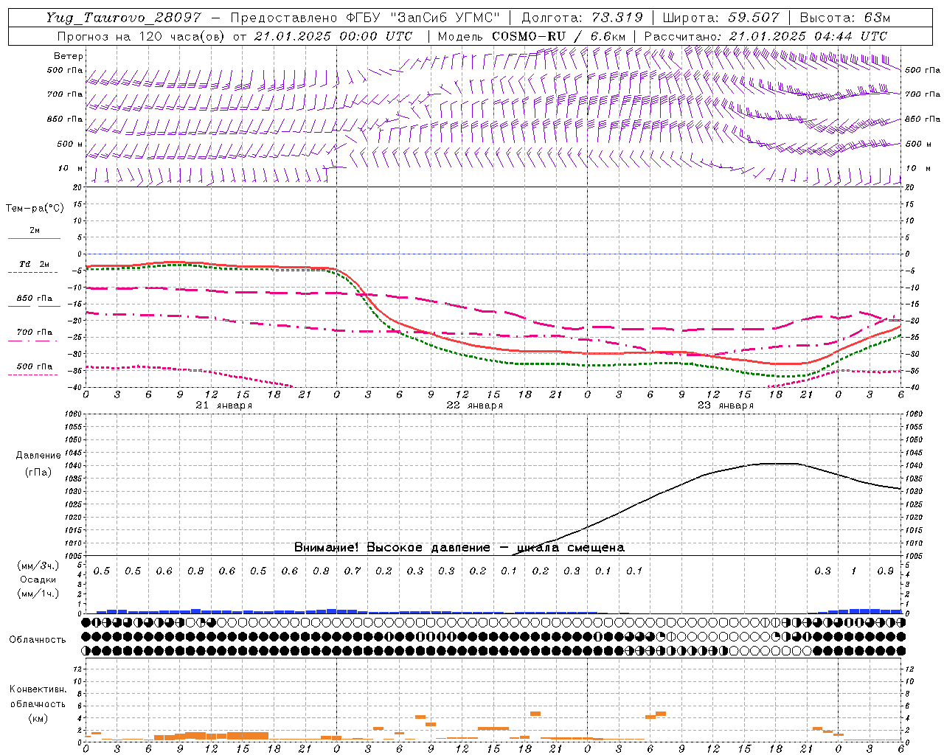Screen dimensions: 944x755
Task: Click the 22 января date label
Action: [x=474, y=406]
